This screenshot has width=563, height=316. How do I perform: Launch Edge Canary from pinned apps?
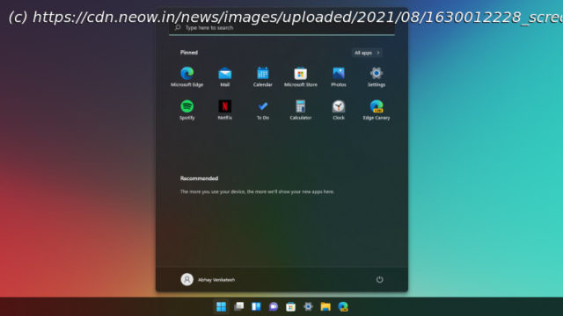click(x=377, y=110)
